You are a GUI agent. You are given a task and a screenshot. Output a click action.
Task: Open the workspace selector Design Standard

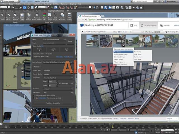(x=11, y=1)
